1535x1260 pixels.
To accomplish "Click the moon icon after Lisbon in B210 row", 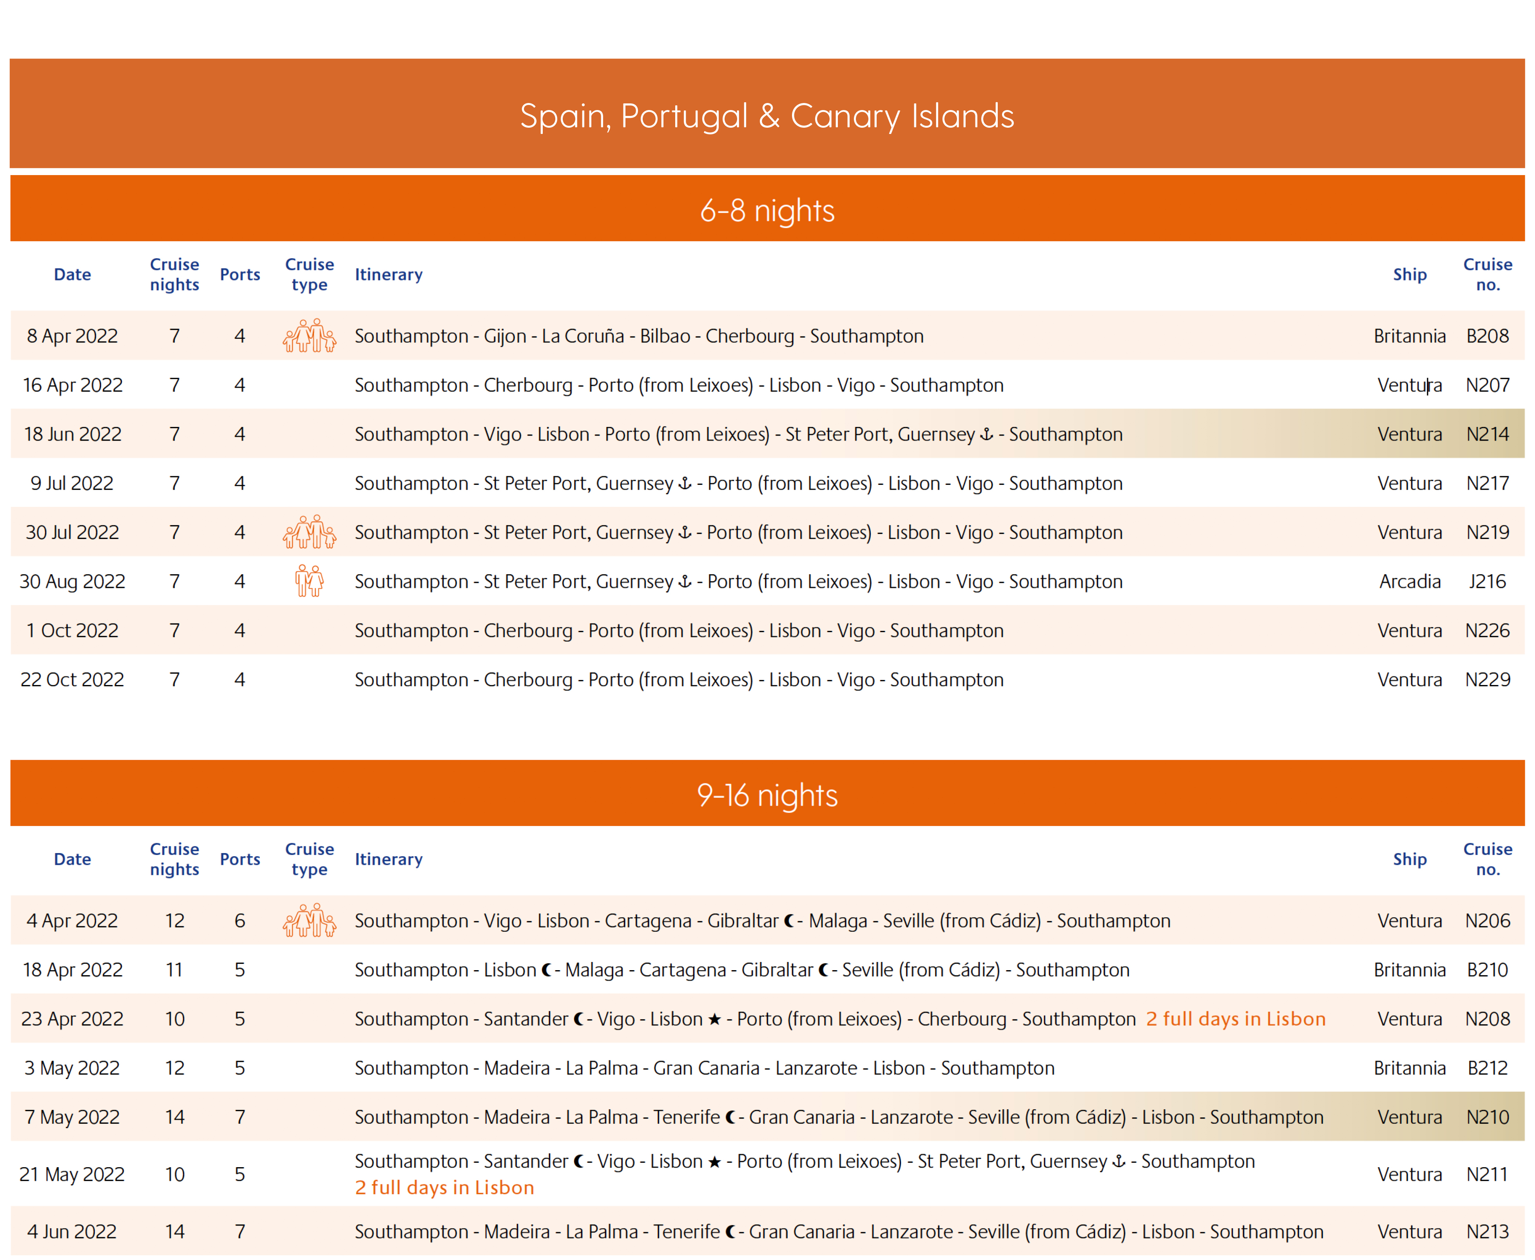I will [x=547, y=970].
